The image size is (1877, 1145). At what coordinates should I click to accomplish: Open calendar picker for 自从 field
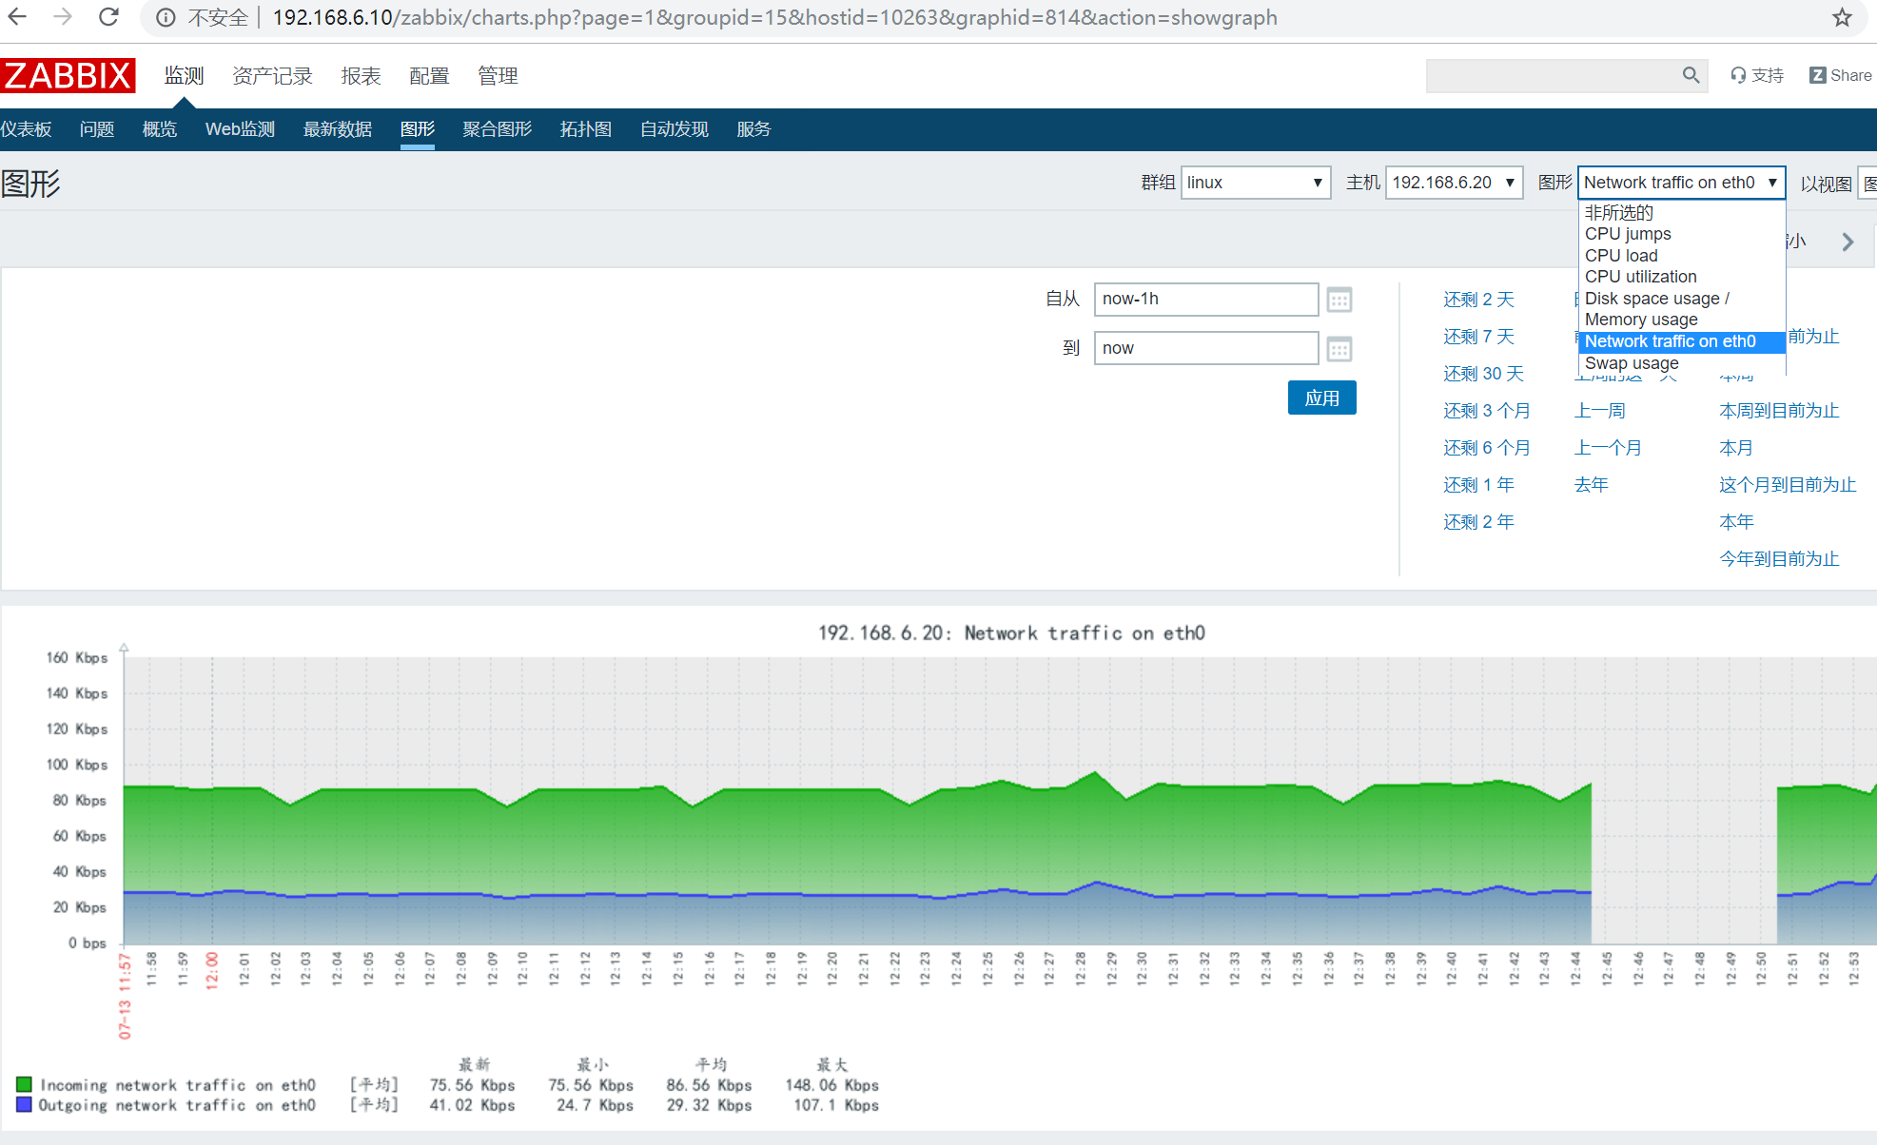click(x=1339, y=301)
